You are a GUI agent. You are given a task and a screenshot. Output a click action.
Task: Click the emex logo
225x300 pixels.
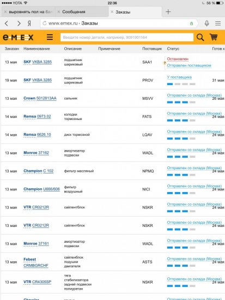pos(18,37)
